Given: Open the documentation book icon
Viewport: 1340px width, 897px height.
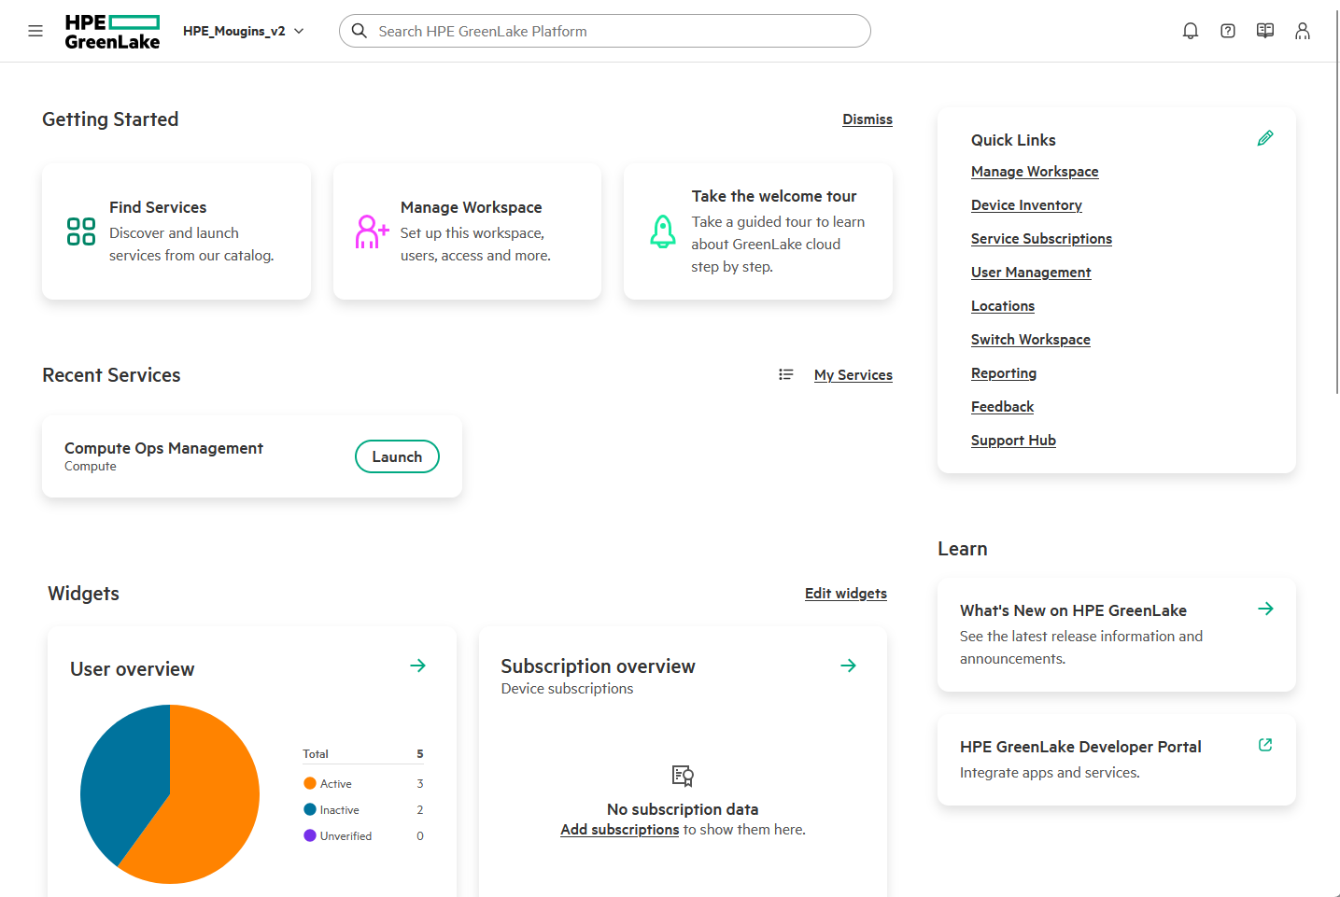Looking at the screenshot, I should tap(1264, 31).
